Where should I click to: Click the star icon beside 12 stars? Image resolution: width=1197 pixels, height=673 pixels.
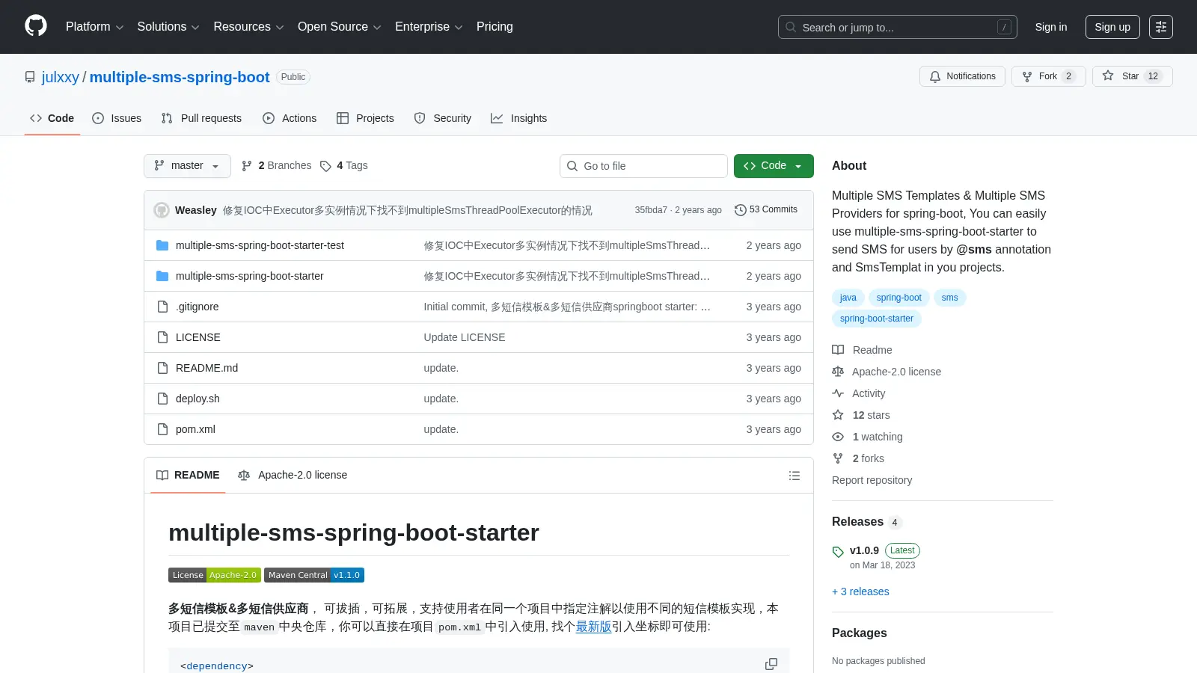coord(838,415)
